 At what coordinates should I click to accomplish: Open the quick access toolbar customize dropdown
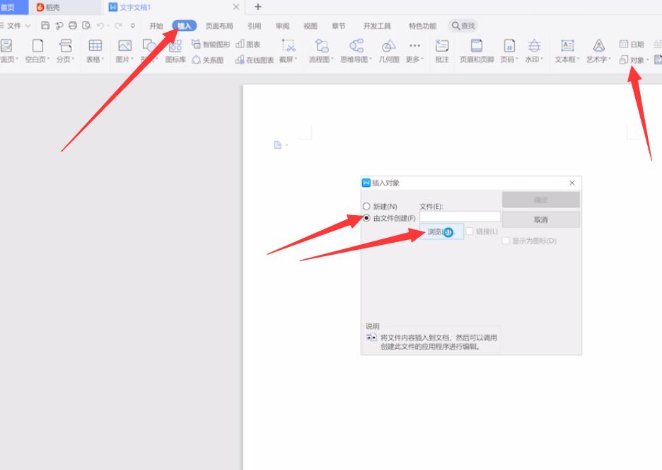(x=133, y=25)
